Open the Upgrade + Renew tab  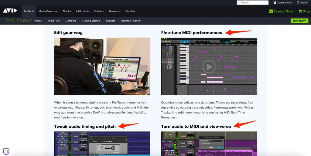tap(131, 21)
